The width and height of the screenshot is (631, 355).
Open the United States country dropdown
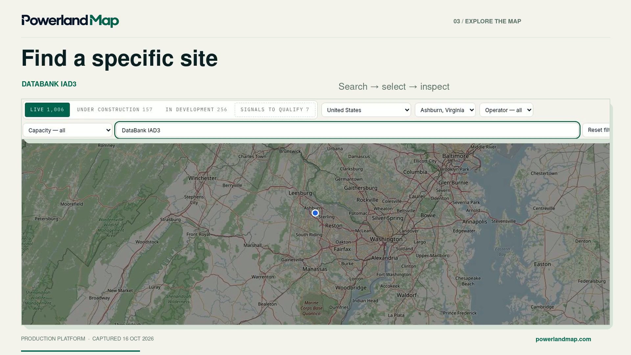click(x=366, y=110)
